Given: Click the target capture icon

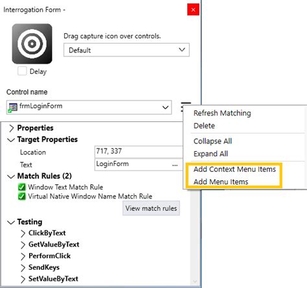Looking at the screenshot, I should pos(32,43).
